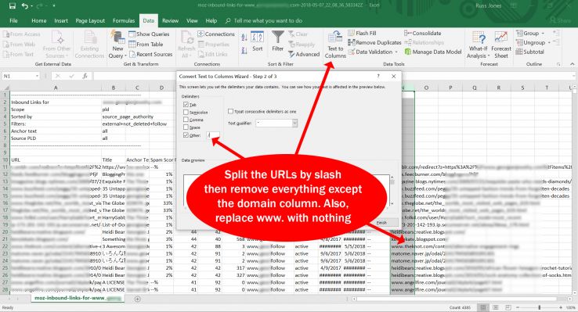The height and width of the screenshot is (312, 578).
Task: Click the Subtotal outline tool
Action: (x=529, y=52)
